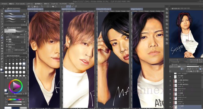The image size is (203, 109).
Task: Open the ウィンドウ(W) menu
Action: (63, 4)
